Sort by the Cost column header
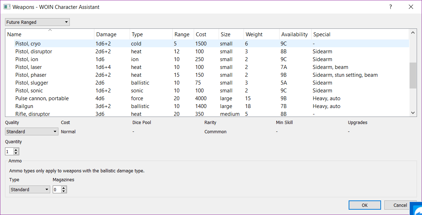Screen dimensions: 422x215 [x=206, y=34]
